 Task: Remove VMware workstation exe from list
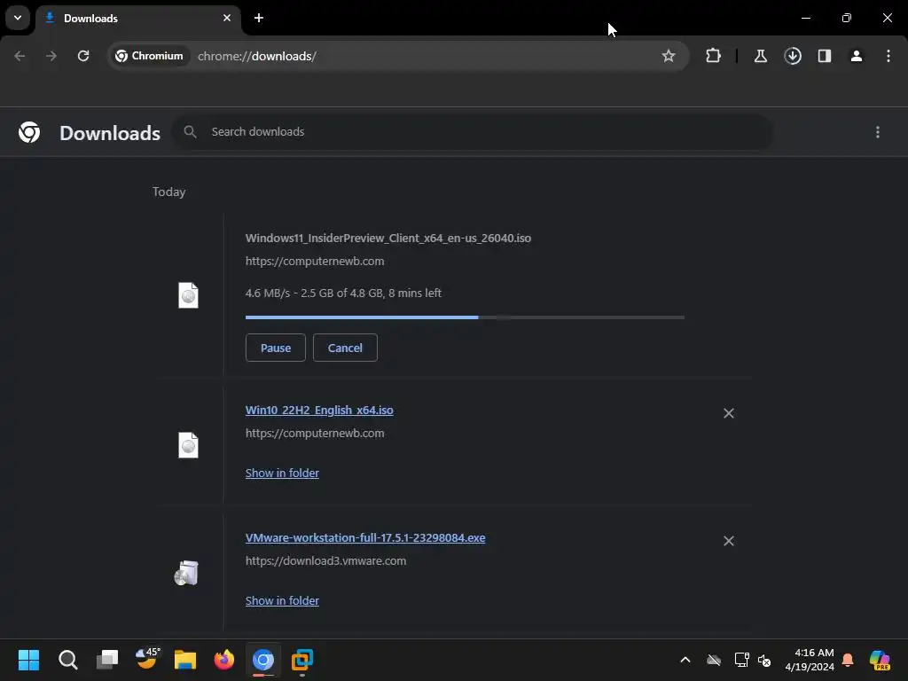click(x=729, y=540)
